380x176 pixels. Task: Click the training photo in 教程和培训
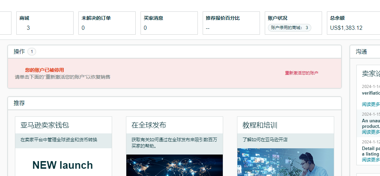286,162
